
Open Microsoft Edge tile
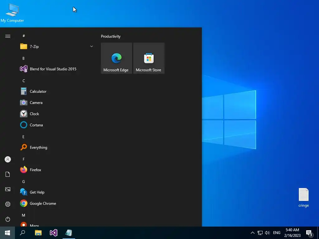click(117, 58)
